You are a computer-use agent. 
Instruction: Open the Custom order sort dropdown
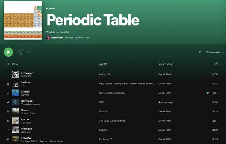[215, 52]
